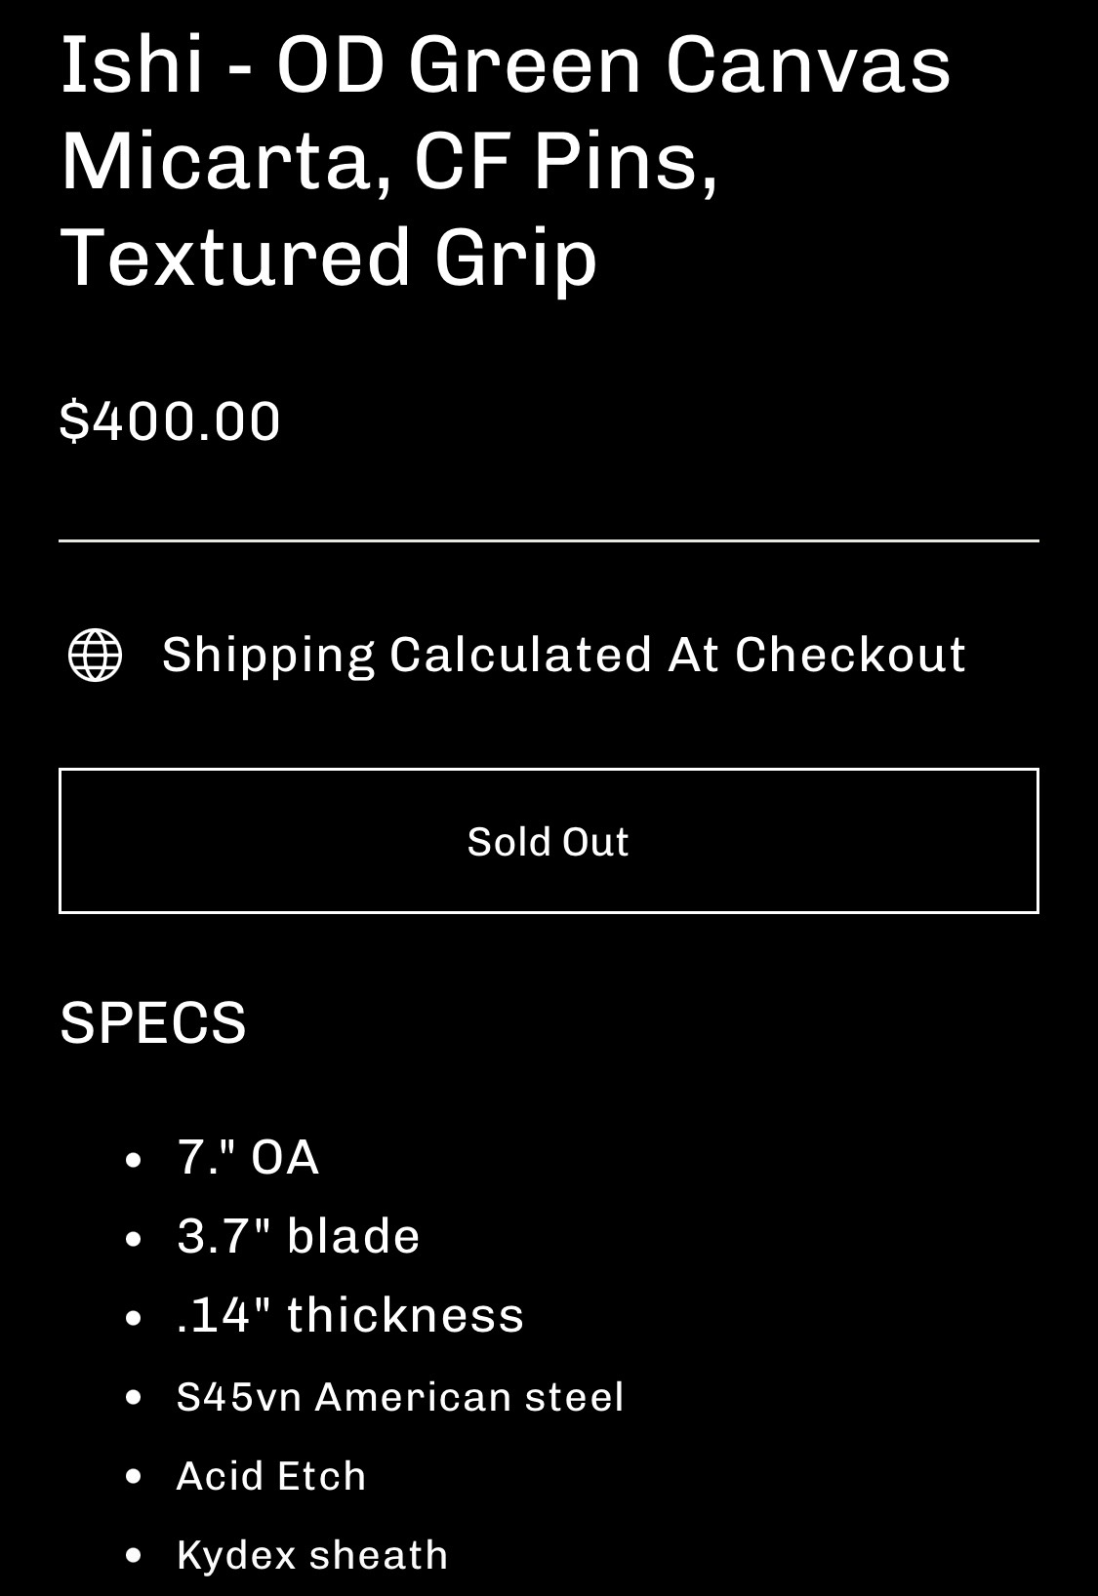Select the S45vn American steel spec

[x=399, y=1397]
